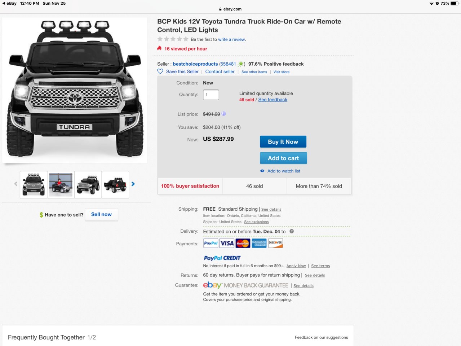Click the green dollar sign icon

click(41, 215)
